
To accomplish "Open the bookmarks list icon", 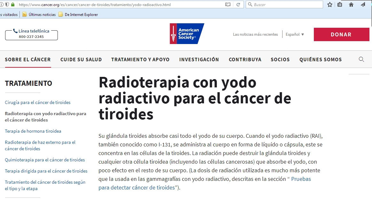I will (x=340, y=4).
